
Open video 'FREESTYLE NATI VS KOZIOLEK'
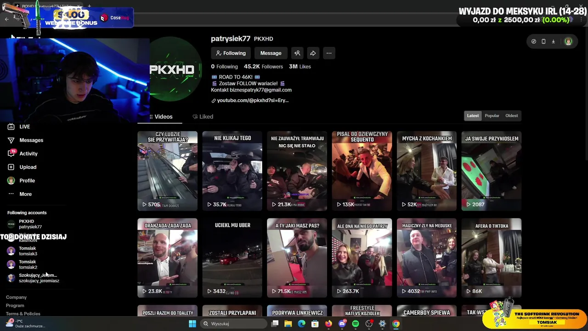[x=362, y=311]
